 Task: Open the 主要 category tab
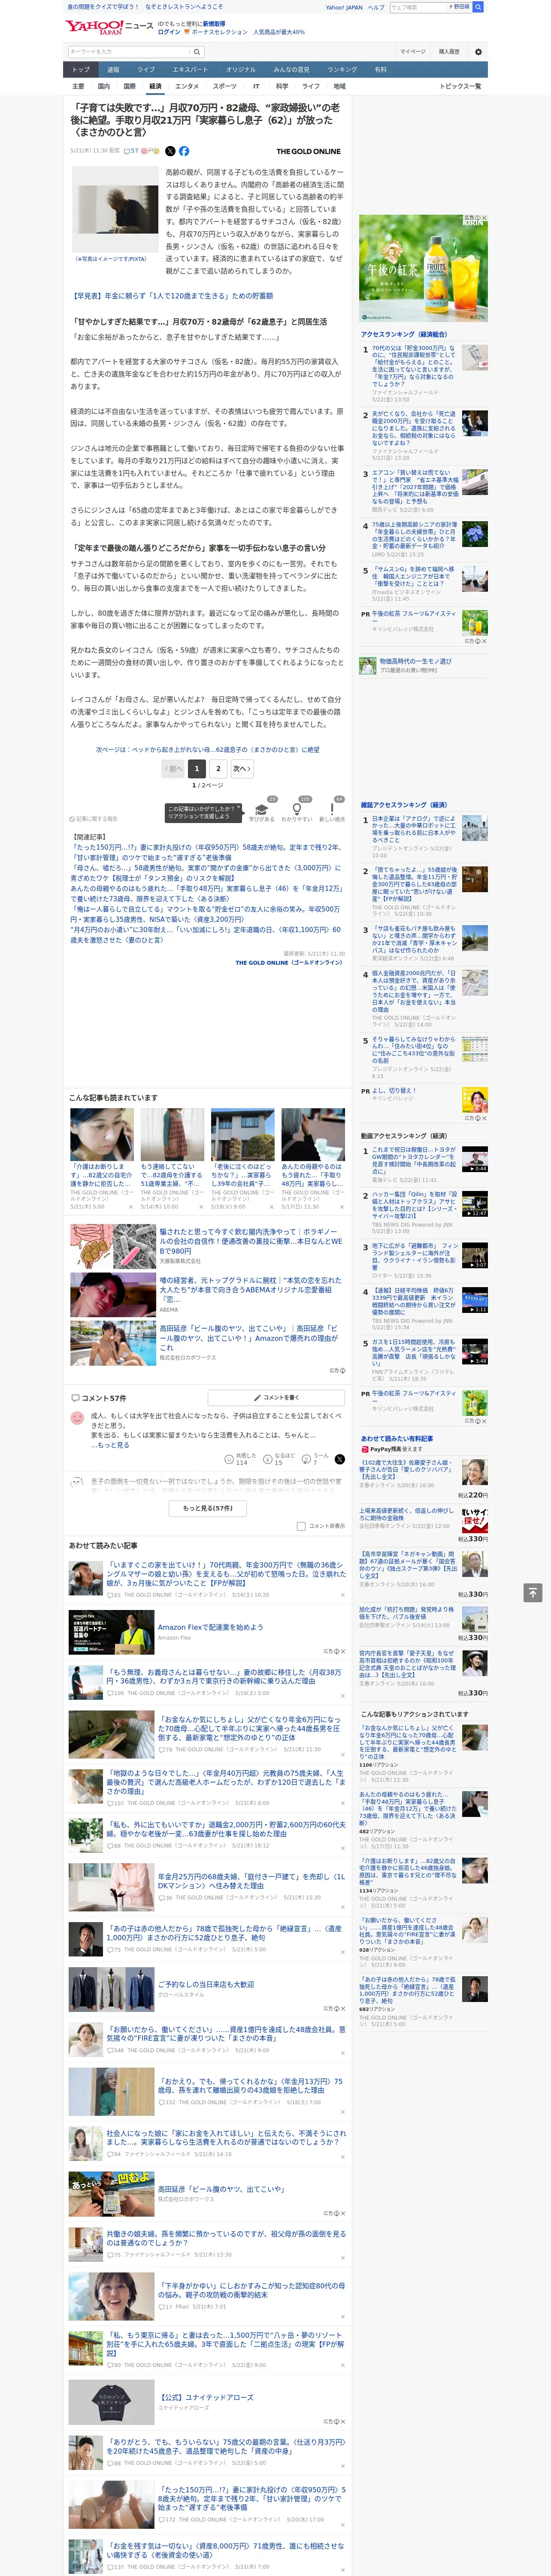coord(78,86)
